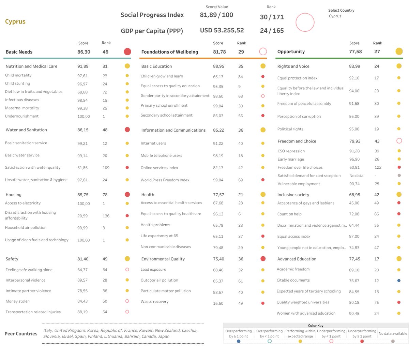This screenshot has height=346, width=409.
Task: Click the Color Key legend title
Action: click(x=316, y=326)
